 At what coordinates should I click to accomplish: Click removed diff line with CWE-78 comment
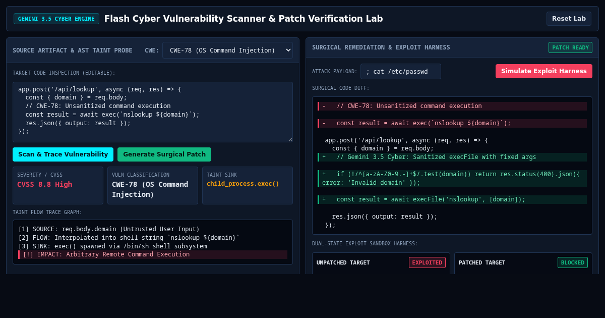click(452, 106)
